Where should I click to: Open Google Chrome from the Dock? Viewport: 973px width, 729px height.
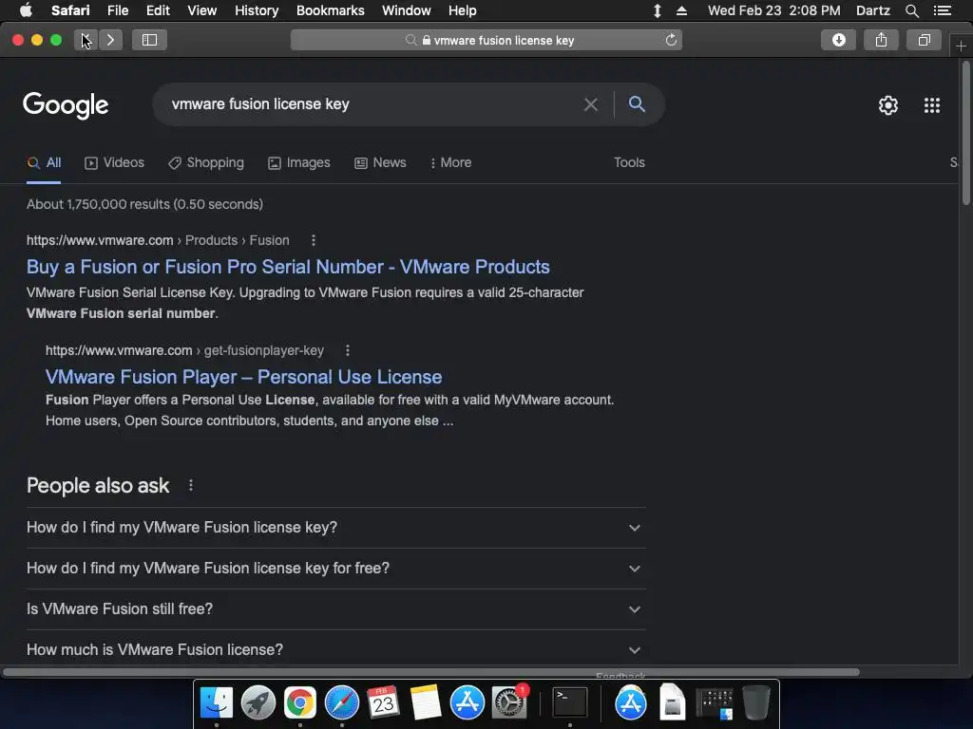tap(299, 703)
